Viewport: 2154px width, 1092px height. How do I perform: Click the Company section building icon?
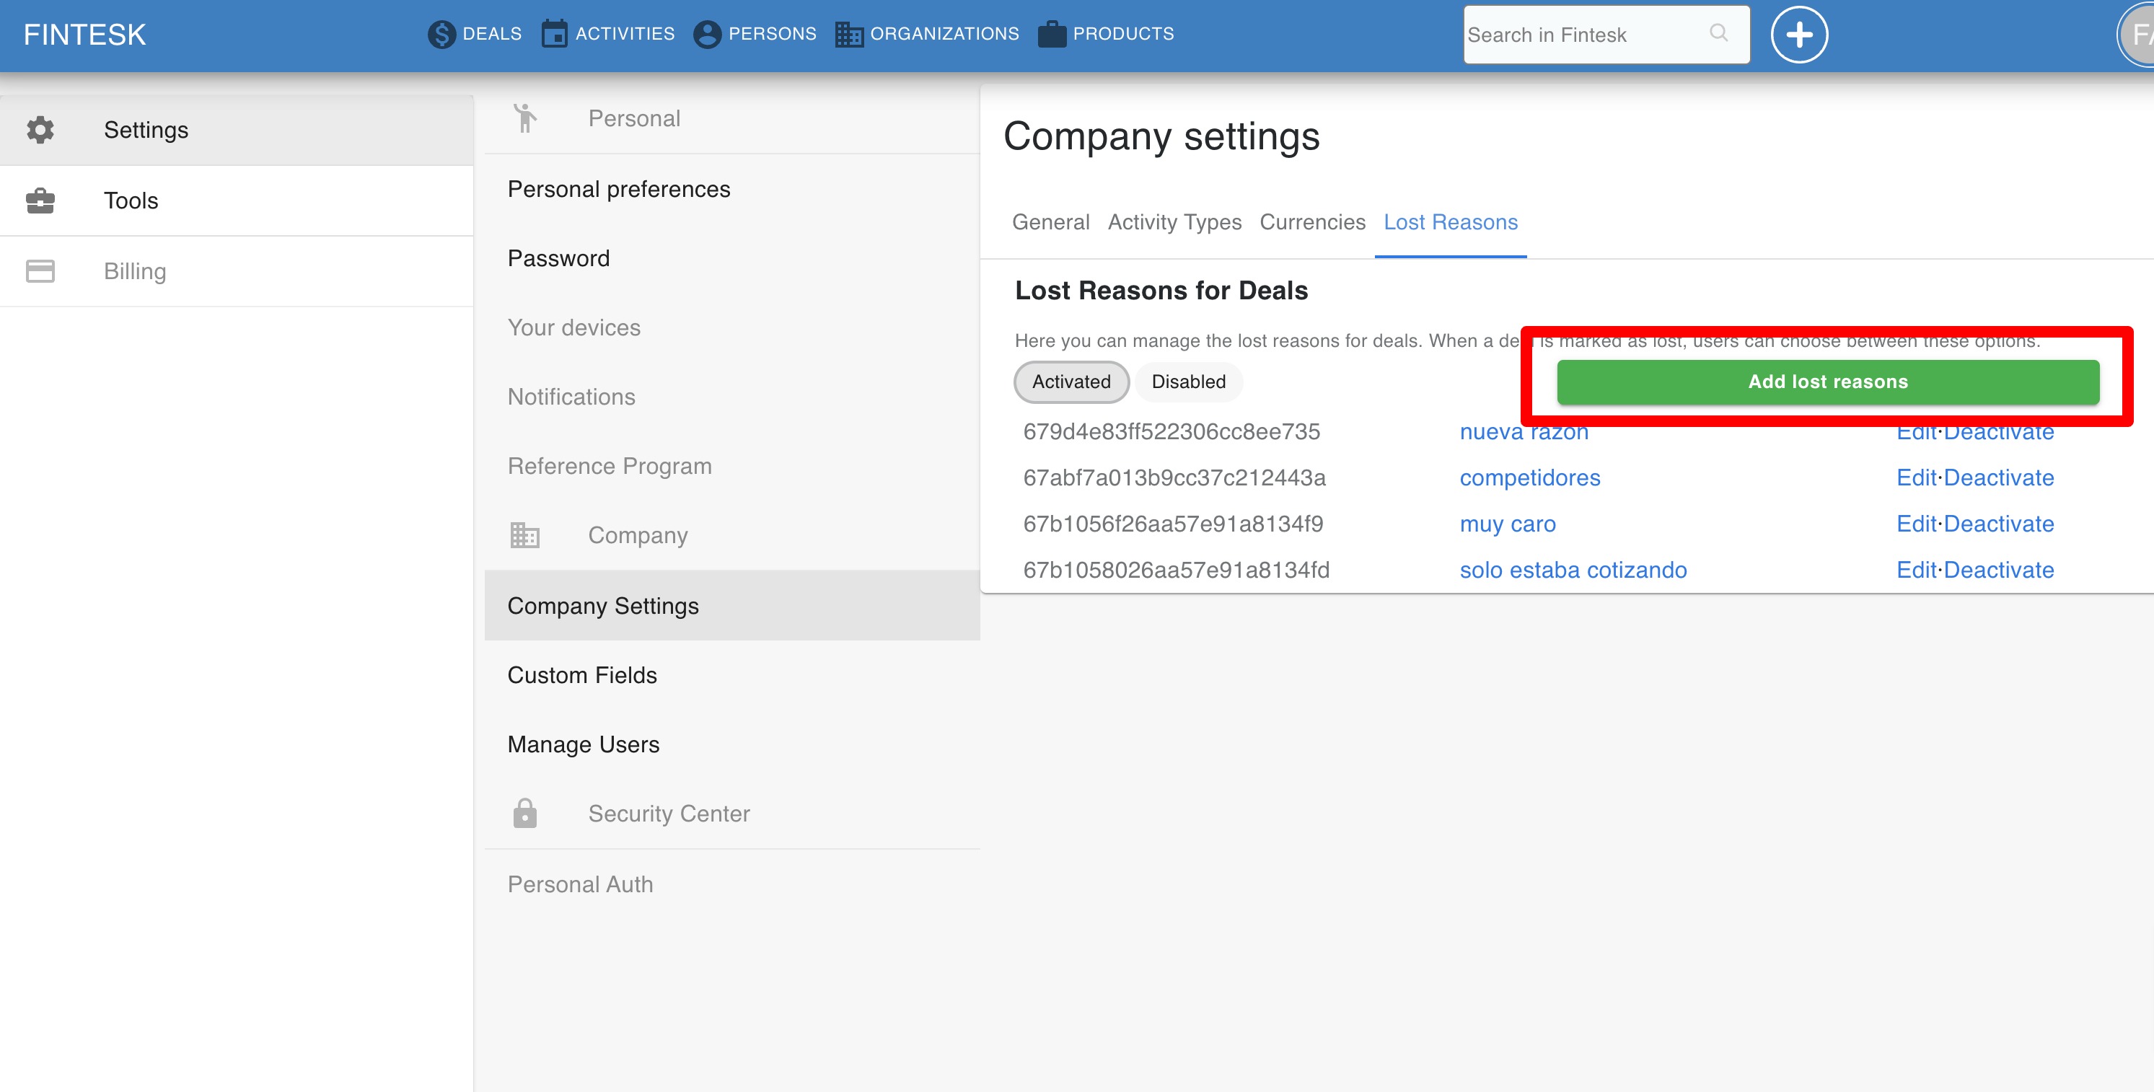click(525, 535)
